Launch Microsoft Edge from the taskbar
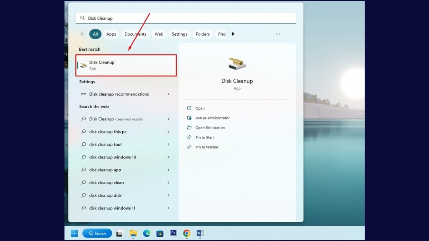The width and height of the screenshot is (429, 241). [147, 233]
